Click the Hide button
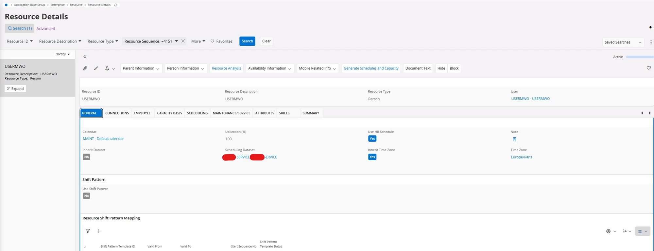The image size is (654, 251). click(x=441, y=68)
